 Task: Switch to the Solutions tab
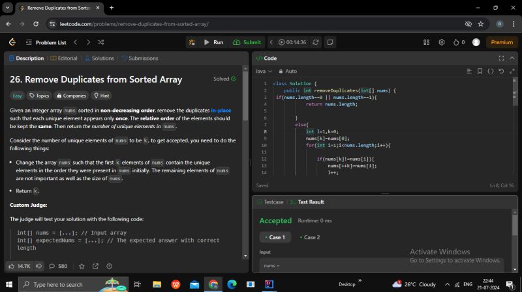point(99,58)
